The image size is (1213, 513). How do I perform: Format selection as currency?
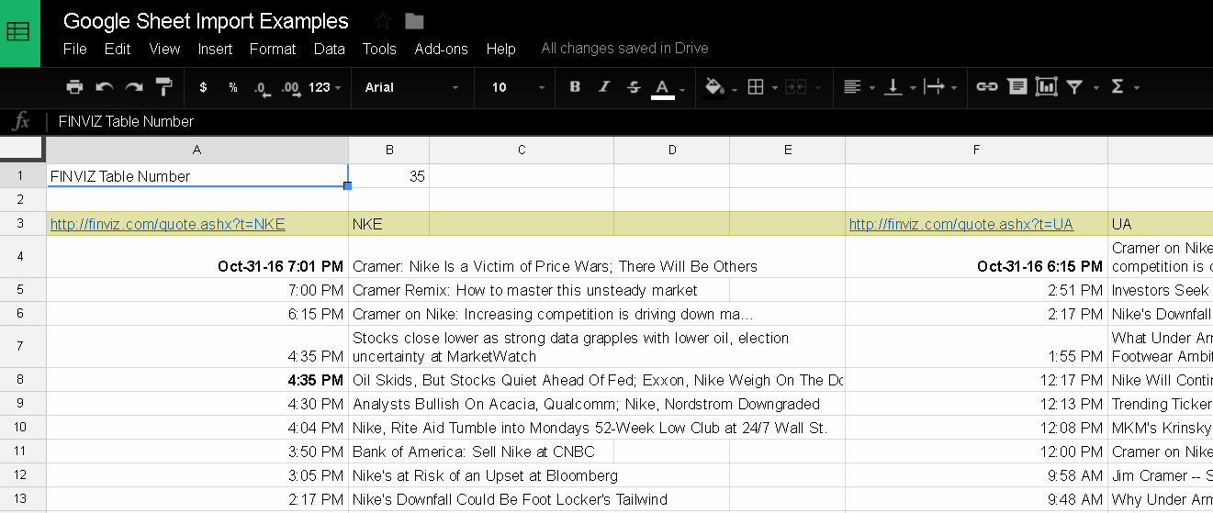click(x=203, y=87)
